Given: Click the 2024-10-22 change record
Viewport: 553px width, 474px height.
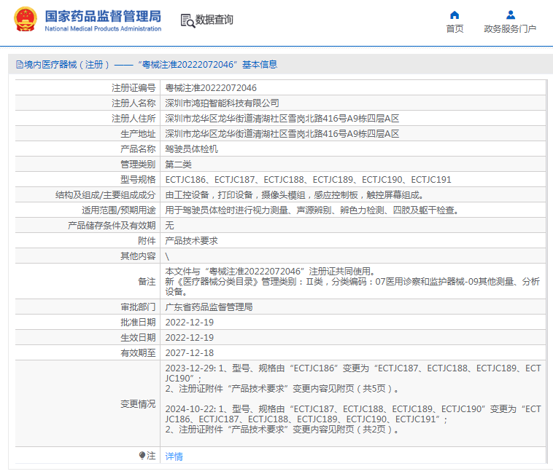Looking at the screenshot, I should (352, 419).
